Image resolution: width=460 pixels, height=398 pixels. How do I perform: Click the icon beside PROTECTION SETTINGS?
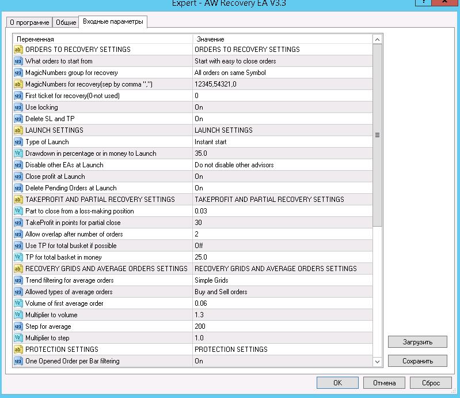click(x=18, y=350)
